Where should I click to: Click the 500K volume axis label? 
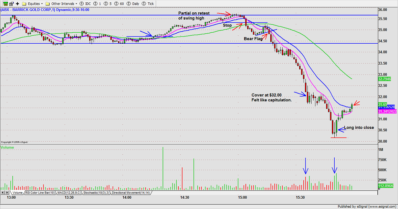[382, 170]
